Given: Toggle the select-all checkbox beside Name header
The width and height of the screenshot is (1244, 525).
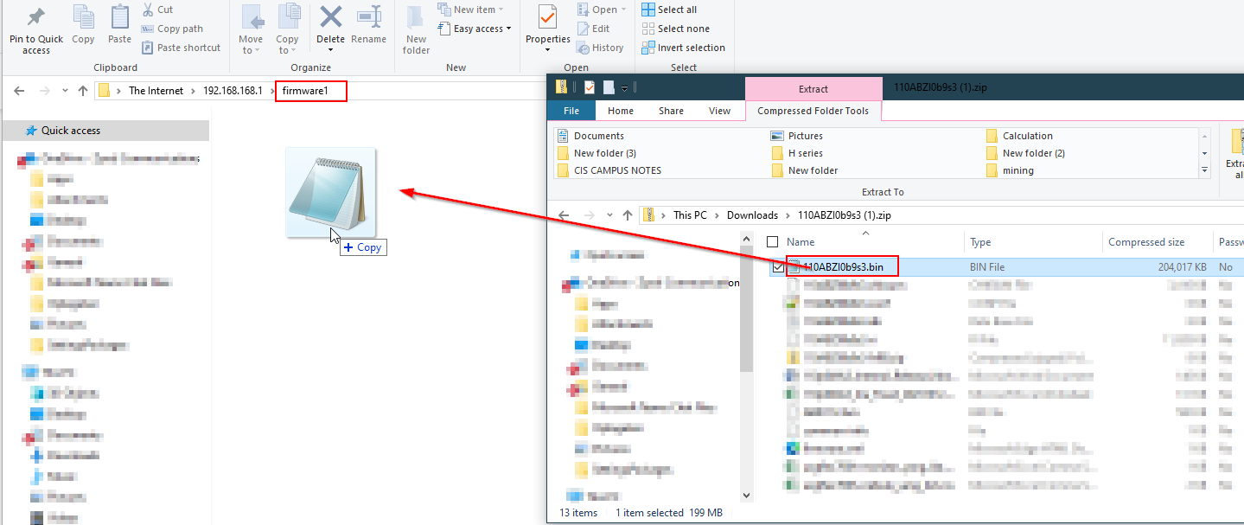Looking at the screenshot, I should tap(773, 242).
